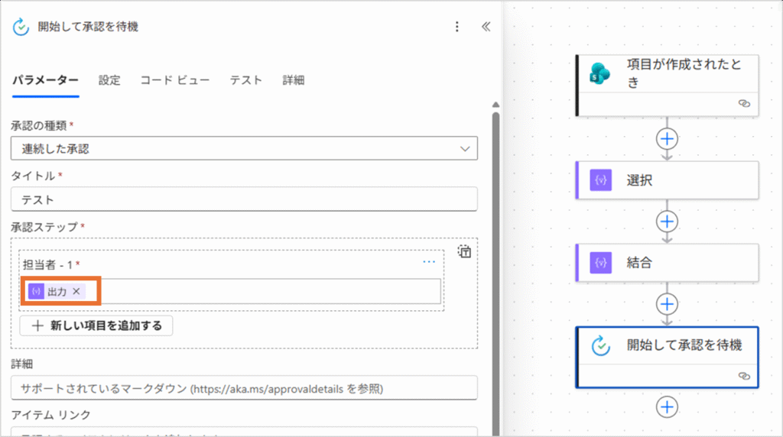Click the approval icon in flow card
This screenshot has height=437, width=783.
tap(602, 346)
